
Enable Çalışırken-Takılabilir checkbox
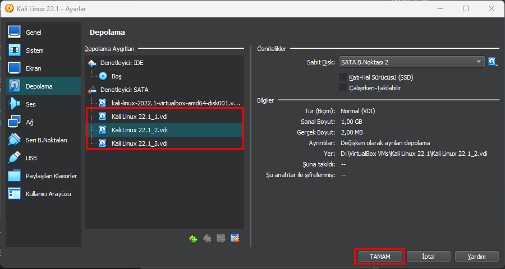click(343, 88)
